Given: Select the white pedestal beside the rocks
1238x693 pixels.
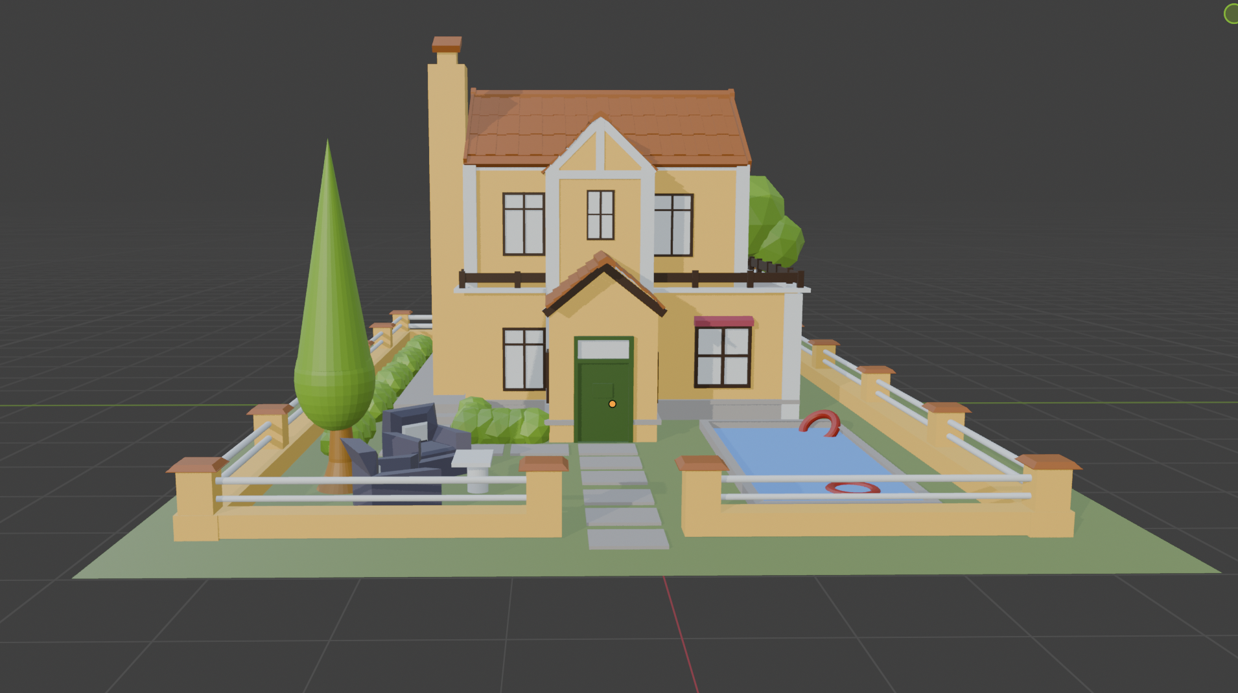Looking at the screenshot, I should pyautogui.click(x=473, y=471).
